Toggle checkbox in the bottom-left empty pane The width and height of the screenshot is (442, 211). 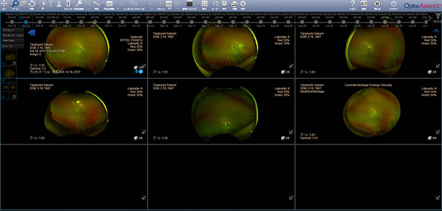tap(144, 198)
